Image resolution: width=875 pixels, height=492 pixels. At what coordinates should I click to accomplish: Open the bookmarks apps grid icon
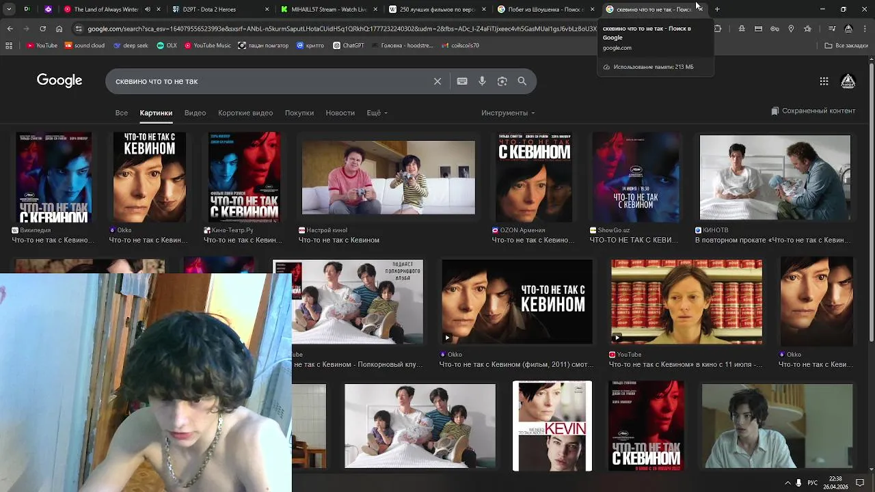coord(9,46)
